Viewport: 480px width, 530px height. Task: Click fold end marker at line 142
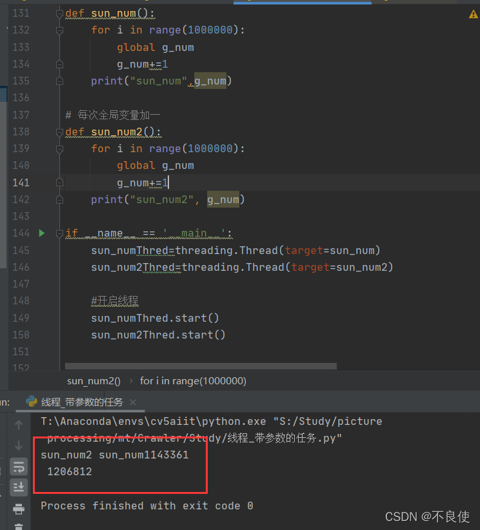pyautogui.click(x=59, y=200)
